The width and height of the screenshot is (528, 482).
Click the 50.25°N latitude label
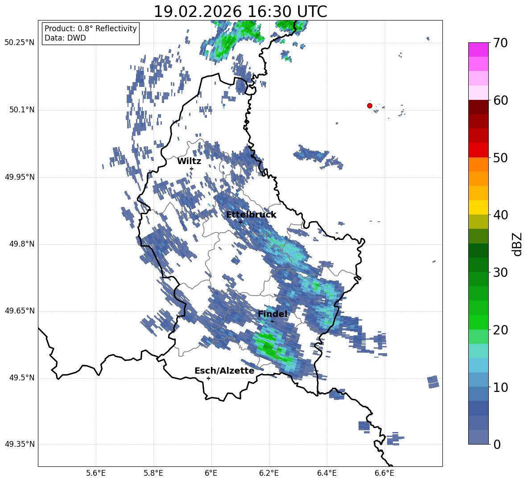[20, 43]
